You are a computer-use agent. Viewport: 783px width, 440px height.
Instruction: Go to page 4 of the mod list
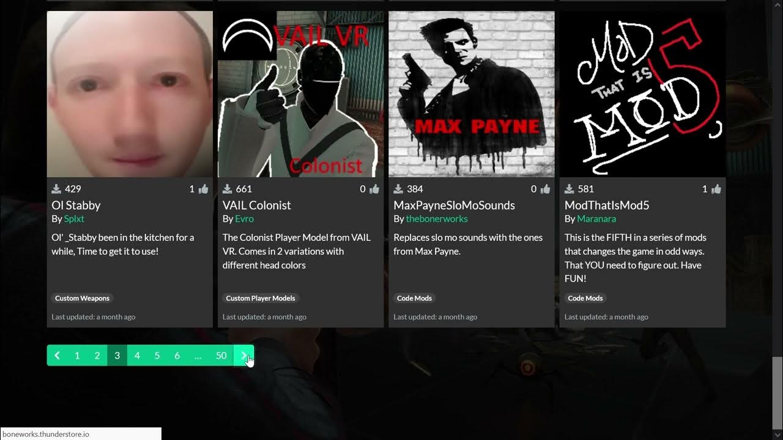[137, 356]
